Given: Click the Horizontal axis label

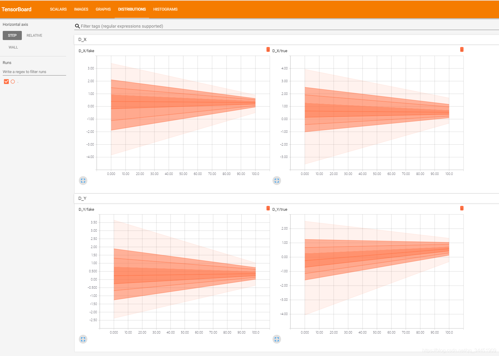Looking at the screenshot, I should (15, 25).
